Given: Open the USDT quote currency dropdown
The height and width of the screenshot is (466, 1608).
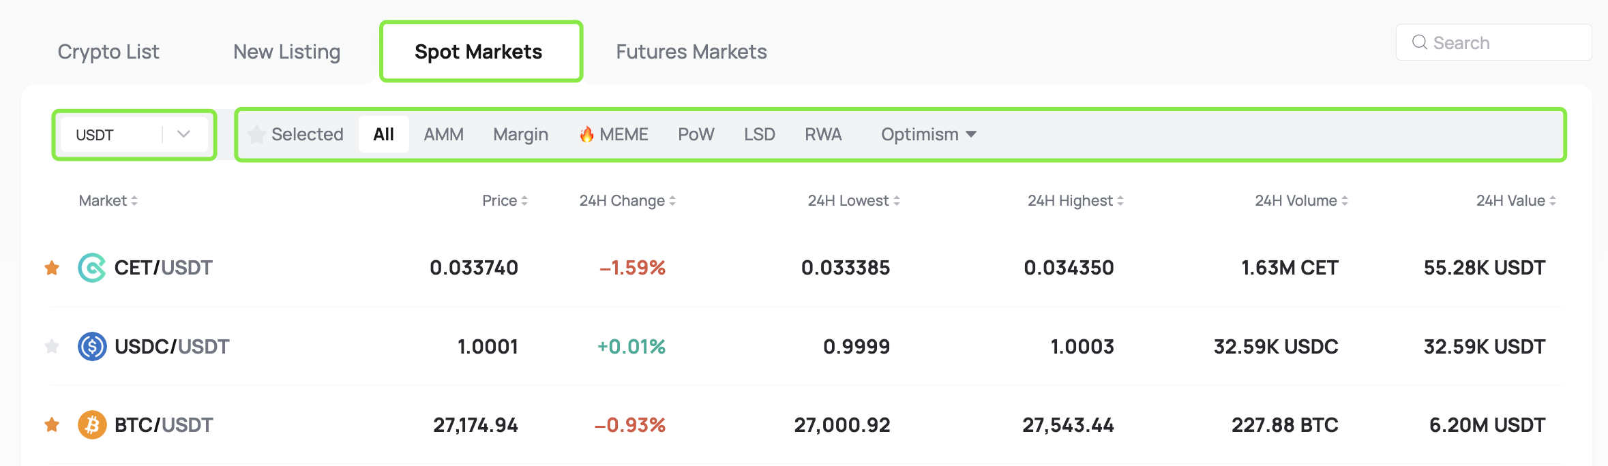Looking at the screenshot, I should click(x=182, y=134).
